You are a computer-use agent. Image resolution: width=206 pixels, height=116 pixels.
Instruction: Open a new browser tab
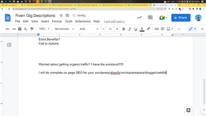(180, 5)
